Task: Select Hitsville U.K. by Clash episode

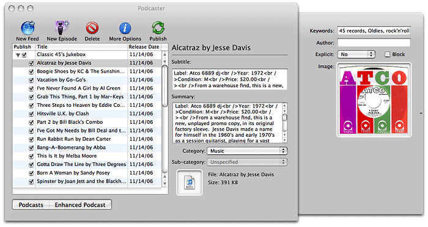Action: (x=87, y=113)
